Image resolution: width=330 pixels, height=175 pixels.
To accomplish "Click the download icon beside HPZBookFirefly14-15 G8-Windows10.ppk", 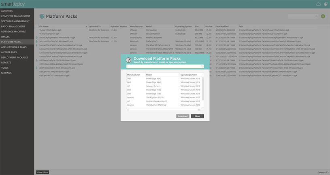I will click(x=36, y=60).
